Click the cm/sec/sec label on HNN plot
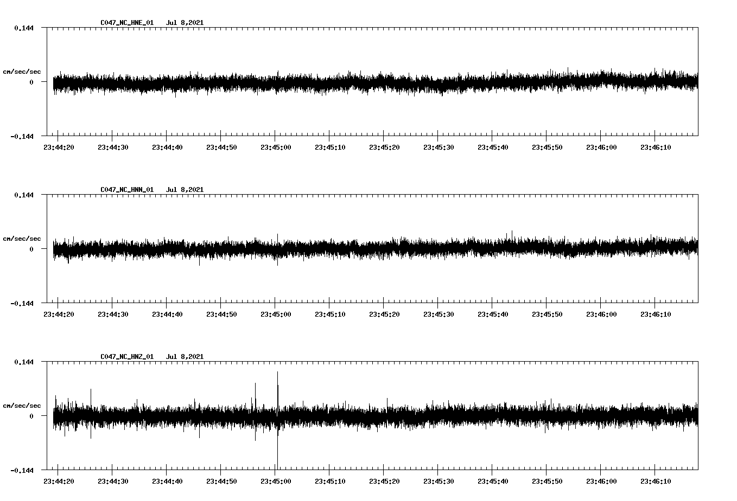Viewport: 737px width, 501px height. [23, 238]
